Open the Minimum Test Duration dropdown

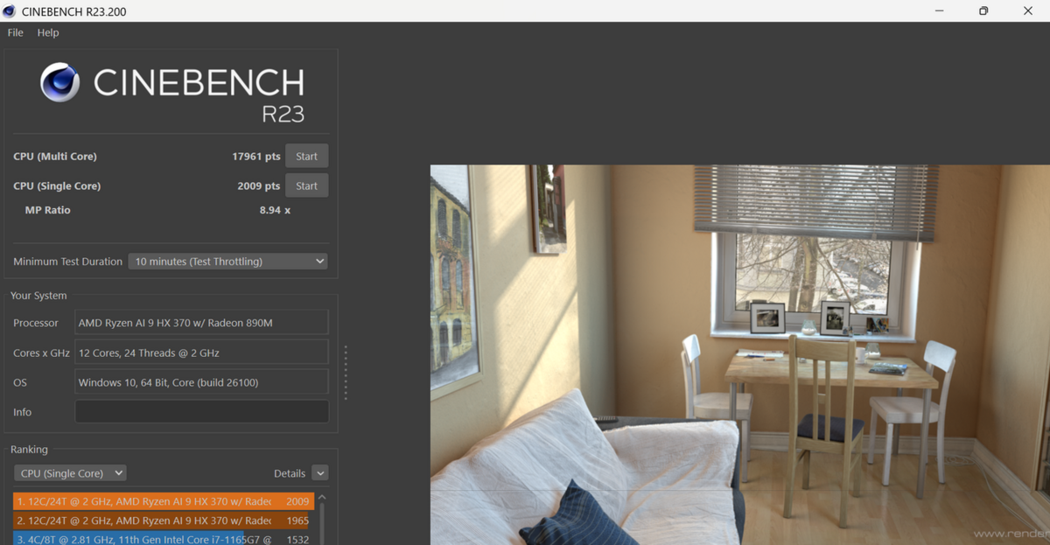pyautogui.click(x=227, y=262)
